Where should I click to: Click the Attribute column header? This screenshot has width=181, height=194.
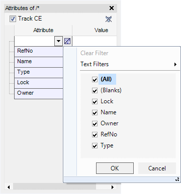43,30
